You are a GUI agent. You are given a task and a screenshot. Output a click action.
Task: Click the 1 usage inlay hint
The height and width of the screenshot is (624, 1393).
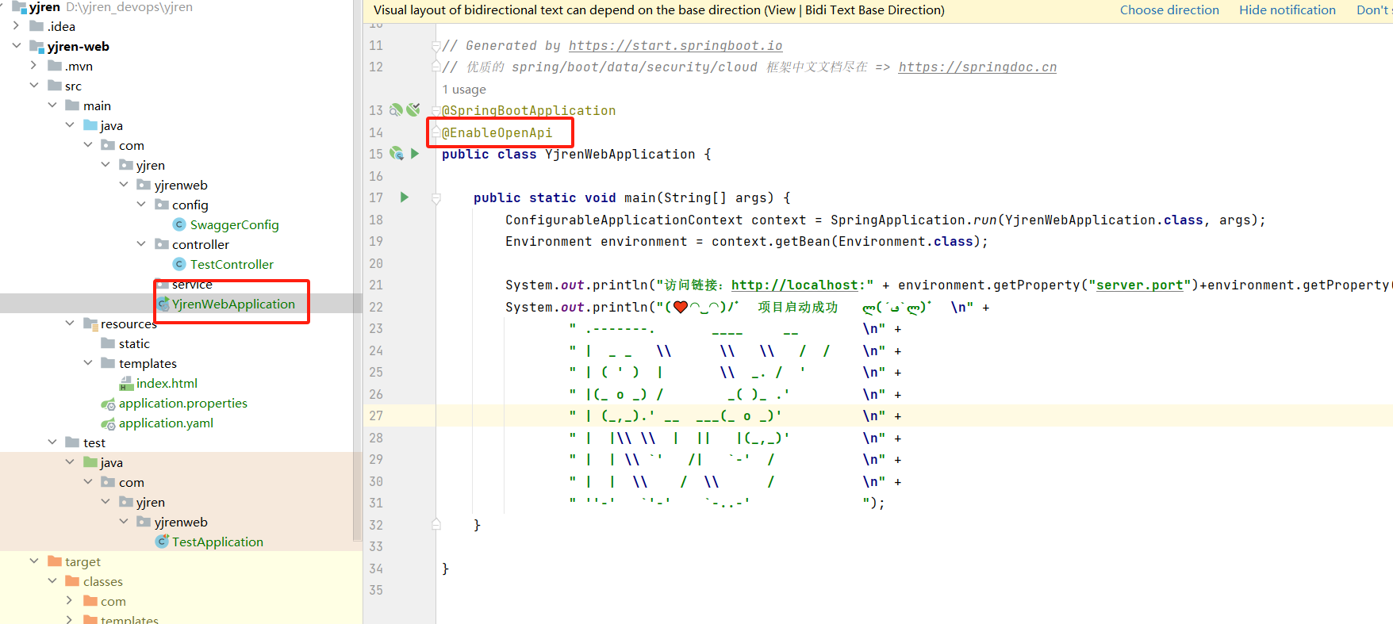464,90
